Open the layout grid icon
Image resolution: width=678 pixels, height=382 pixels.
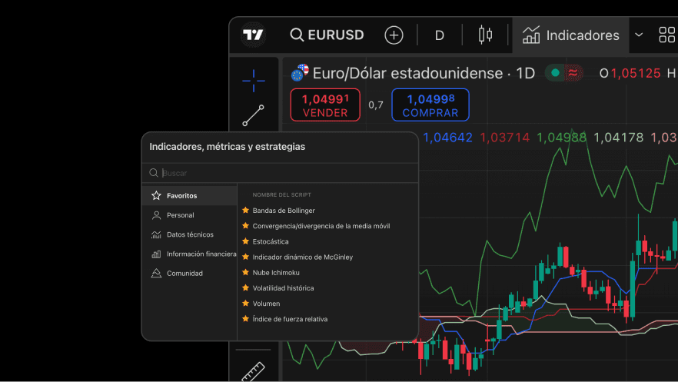[x=666, y=35]
